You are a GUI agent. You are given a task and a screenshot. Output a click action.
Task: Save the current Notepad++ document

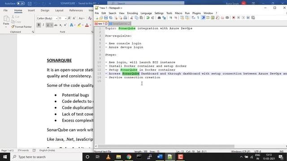[106, 18]
